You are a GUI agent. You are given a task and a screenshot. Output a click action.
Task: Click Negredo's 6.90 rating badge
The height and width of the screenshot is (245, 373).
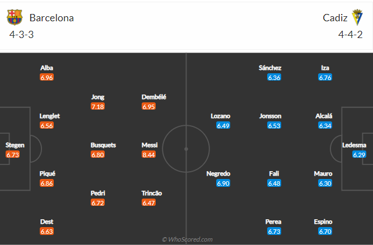click(x=223, y=183)
